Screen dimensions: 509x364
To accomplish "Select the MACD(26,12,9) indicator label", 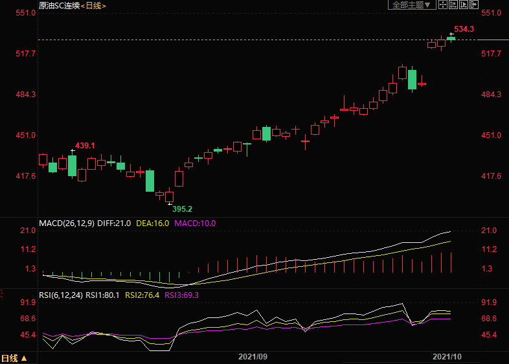I will coord(67,223).
